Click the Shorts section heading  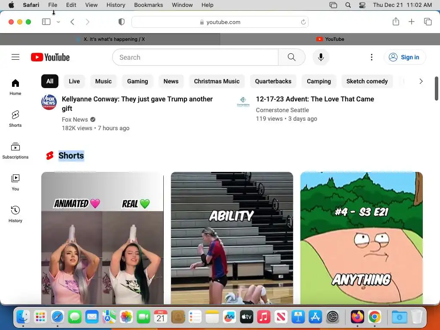pos(71,156)
